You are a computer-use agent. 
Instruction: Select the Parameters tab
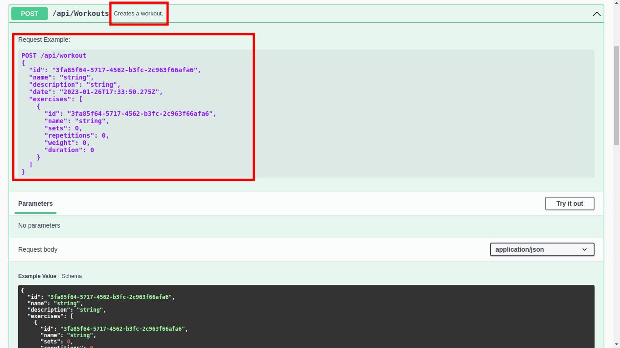(x=35, y=204)
